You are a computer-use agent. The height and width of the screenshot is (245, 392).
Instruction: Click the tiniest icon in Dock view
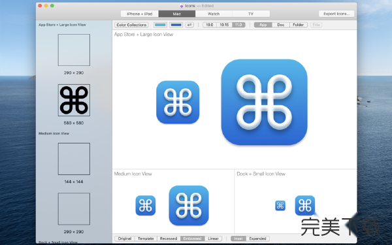click(280, 206)
